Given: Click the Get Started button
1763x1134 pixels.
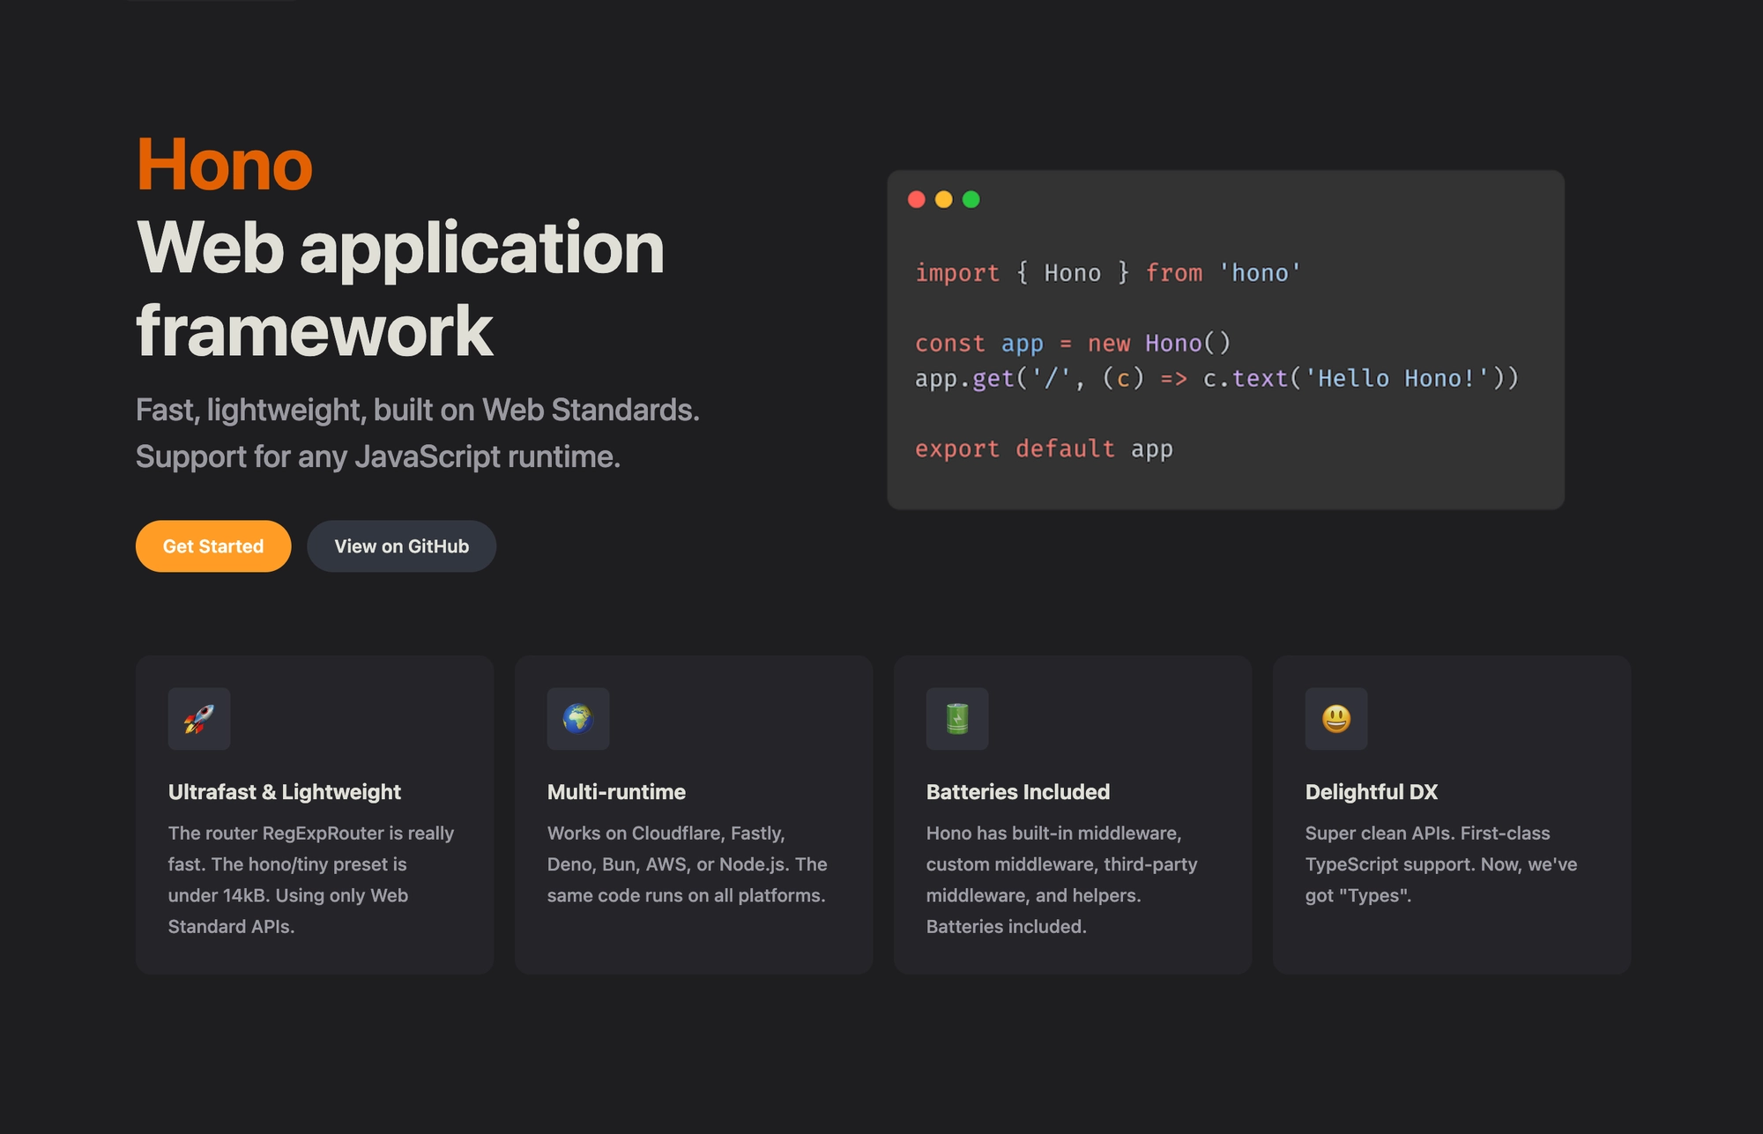Looking at the screenshot, I should 213,546.
